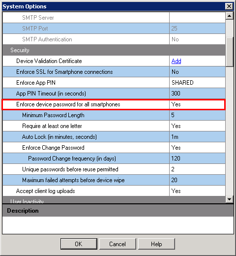Toggle Enforce Change Password value
236x256 pixels.
coord(197,148)
